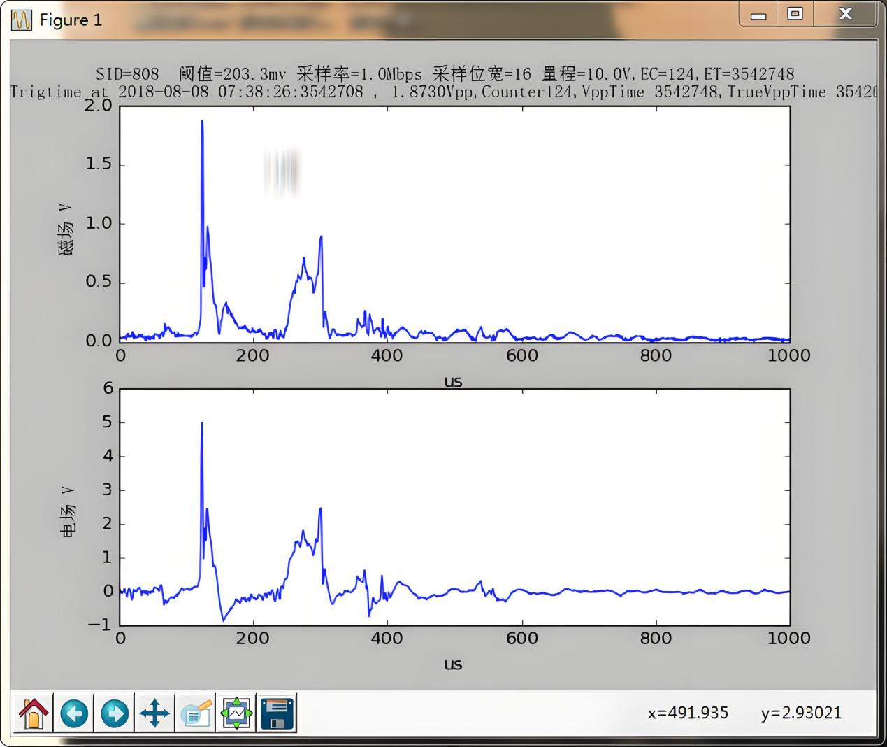Enable the Zoom to rectangle tool
The image size is (887, 747).
point(196,713)
